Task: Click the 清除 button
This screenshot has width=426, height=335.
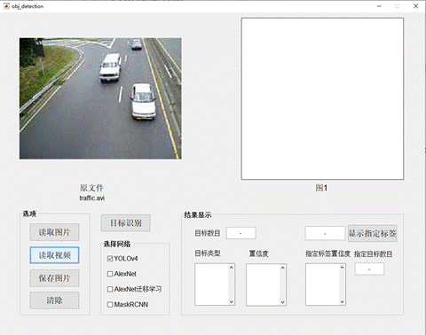Action: pyautogui.click(x=54, y=300)
